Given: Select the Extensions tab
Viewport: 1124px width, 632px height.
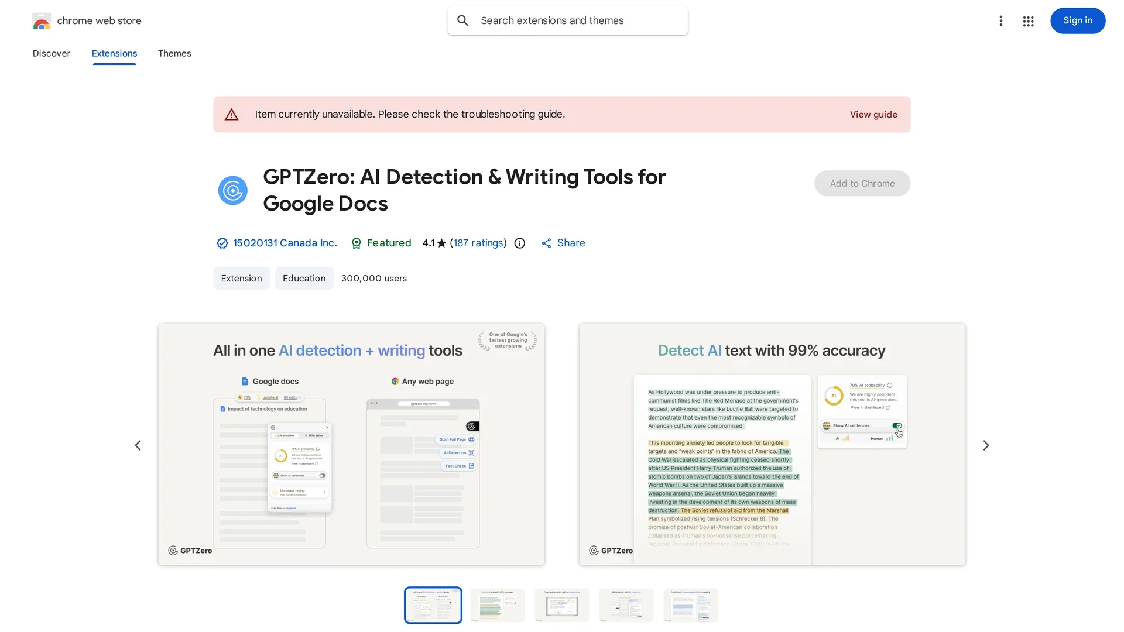Looking at the screenshot, I should click(x=114, y=54).
